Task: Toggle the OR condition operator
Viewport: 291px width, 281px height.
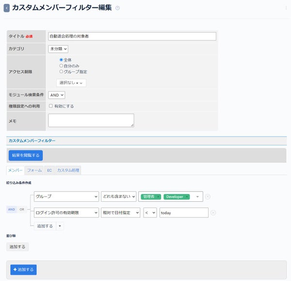Action: tap(22, 210)
